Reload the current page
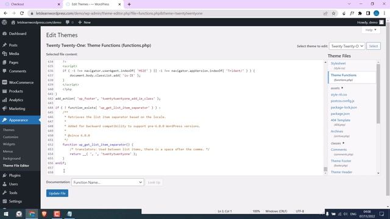The image size is (390, 219). pyautogui.click(x=22, y=13)
